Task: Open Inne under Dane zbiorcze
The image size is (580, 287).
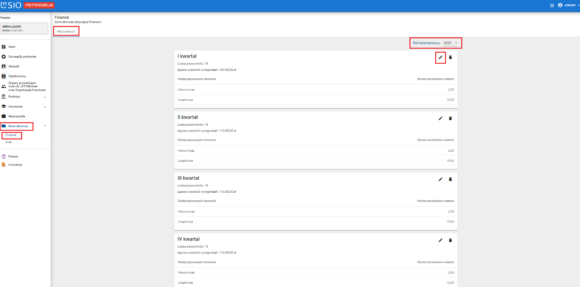Action: pyautogui.click(x=9, y=142)
